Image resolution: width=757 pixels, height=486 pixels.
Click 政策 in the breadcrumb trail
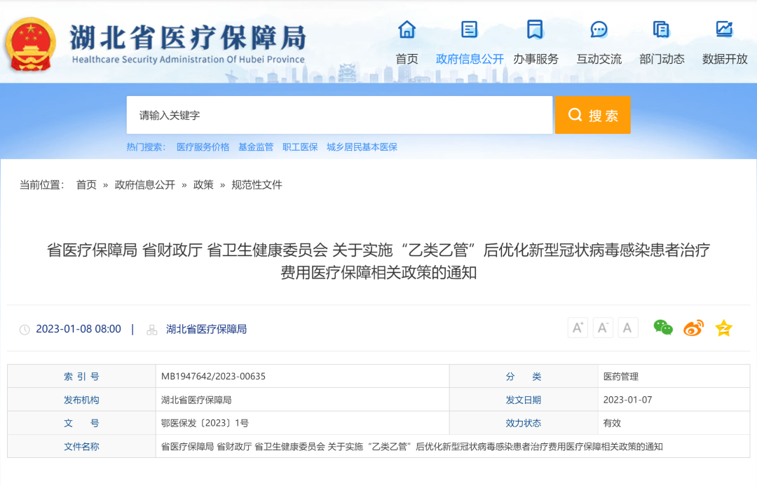click(x=203, y=185)
